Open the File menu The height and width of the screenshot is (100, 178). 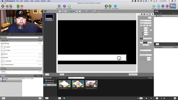click(17, 1)
